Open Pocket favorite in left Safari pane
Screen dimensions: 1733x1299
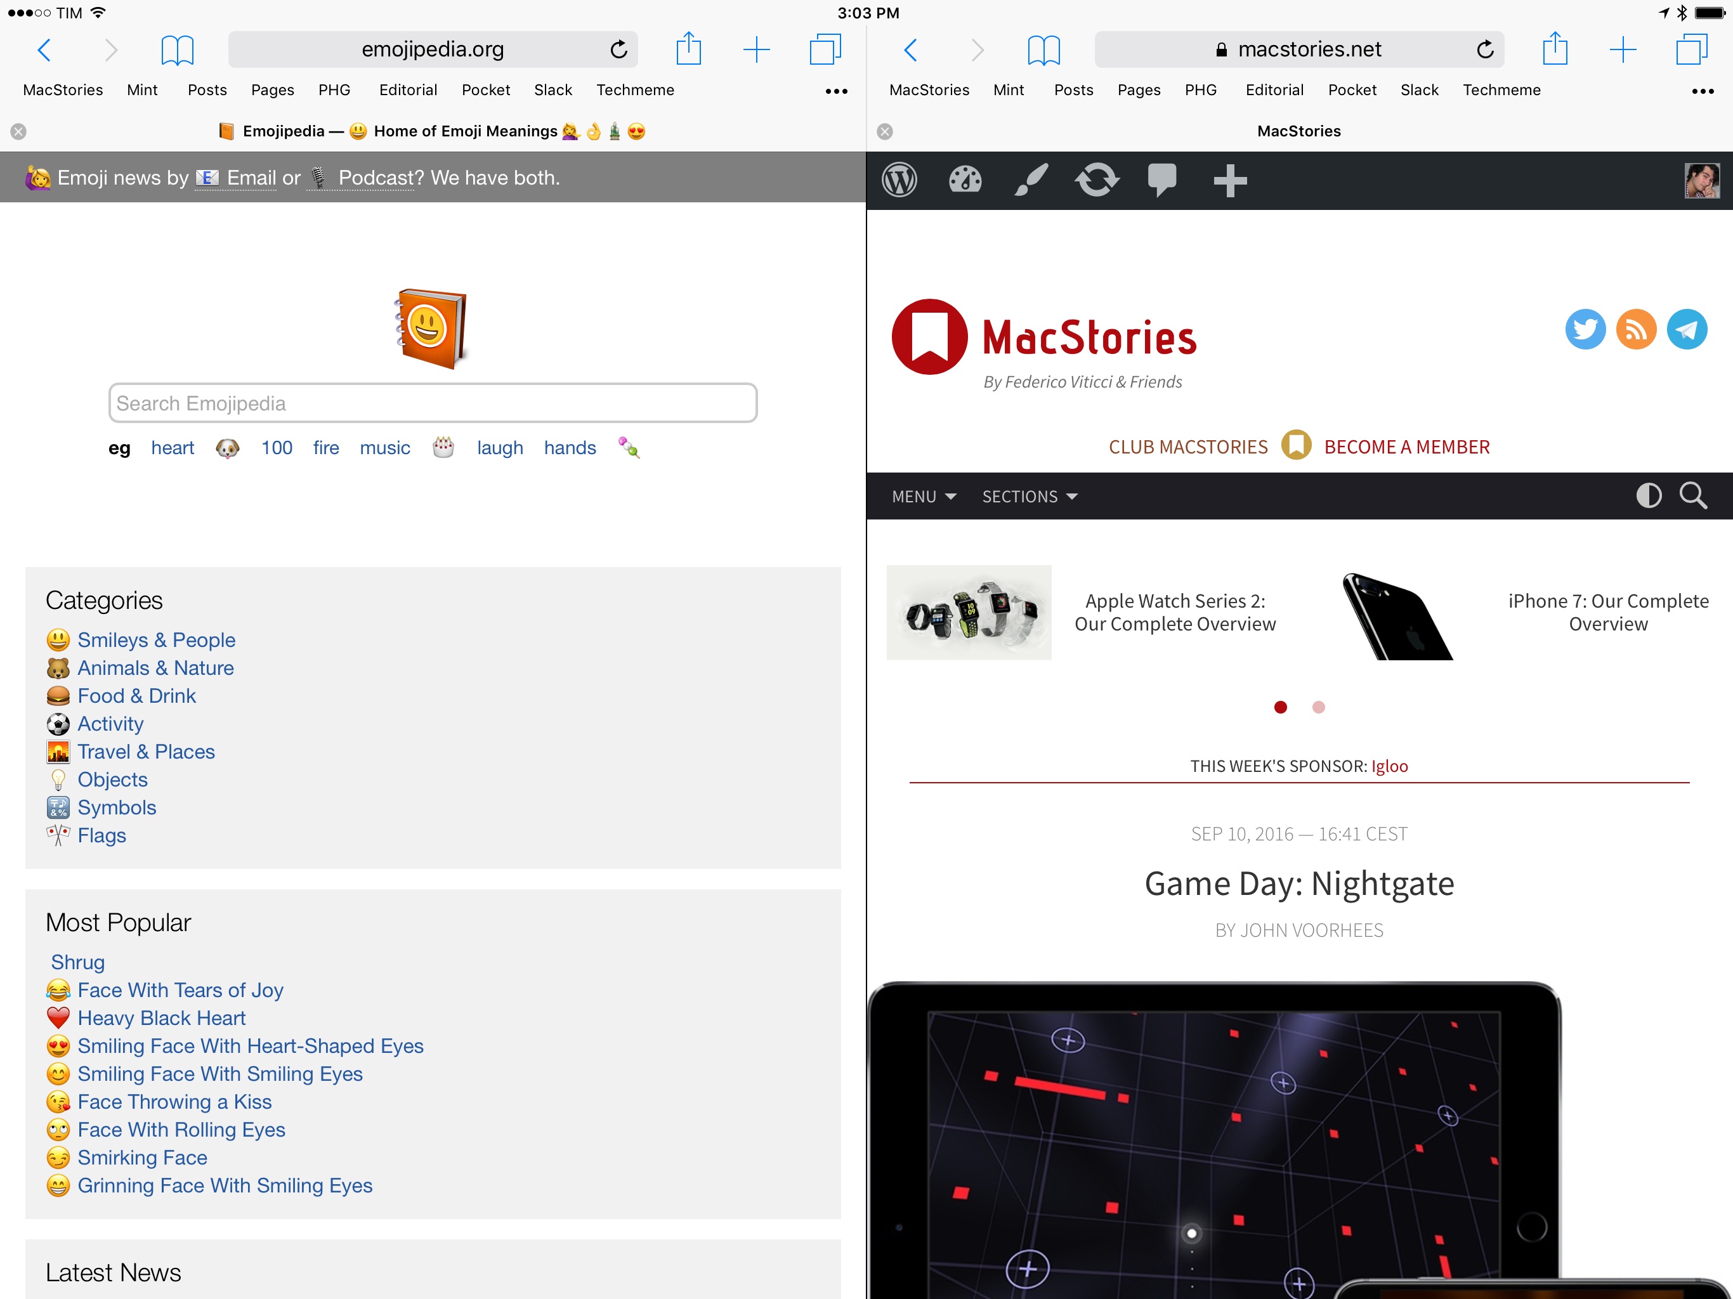(486, 90)
